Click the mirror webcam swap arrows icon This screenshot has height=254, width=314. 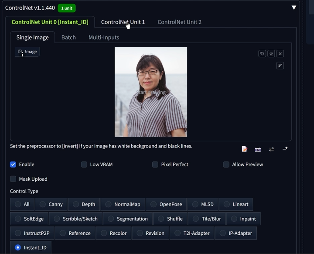(x=271, y=149)
